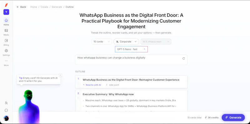Grab the drag handle of card 1
This screenshot has width=250, height=124.
tap(78, 83)
